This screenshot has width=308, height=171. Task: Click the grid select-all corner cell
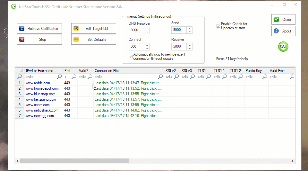(x=20, y=71)
